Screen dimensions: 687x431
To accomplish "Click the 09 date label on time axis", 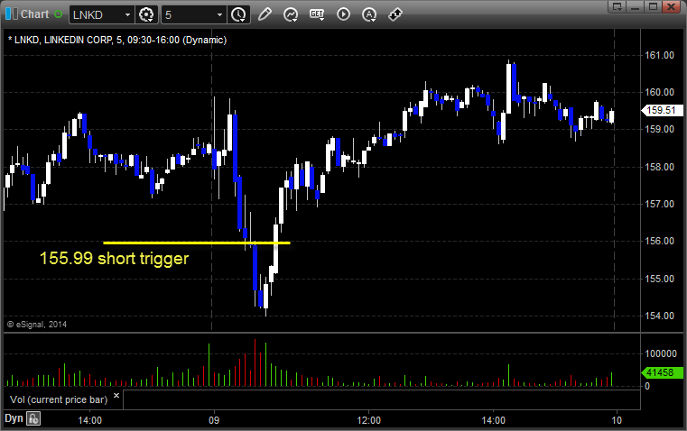I will coord(214,420).
